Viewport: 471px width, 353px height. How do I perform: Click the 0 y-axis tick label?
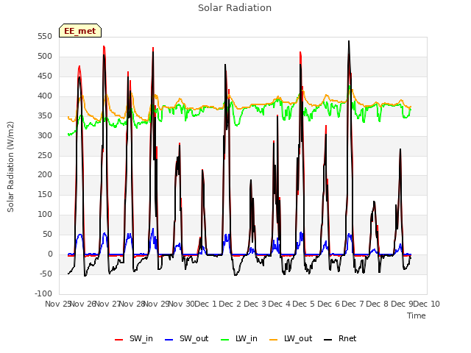(50, 254)
